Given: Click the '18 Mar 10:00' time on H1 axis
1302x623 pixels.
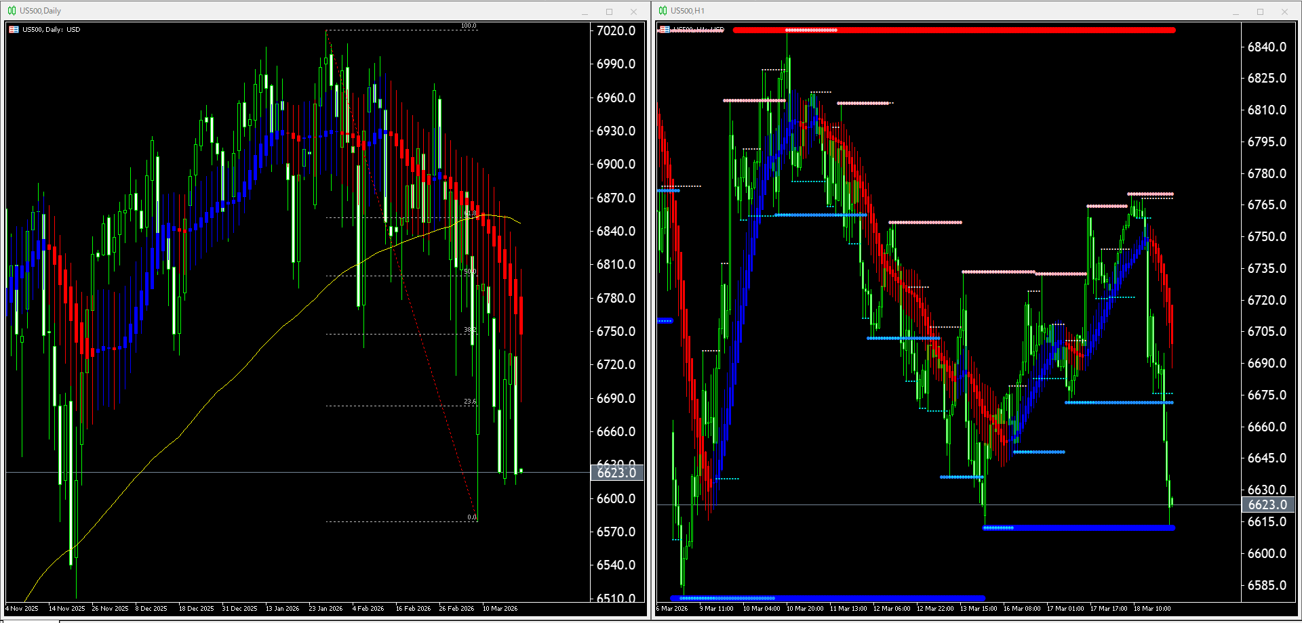Looking at the screenshot, I should [1152, 608].
